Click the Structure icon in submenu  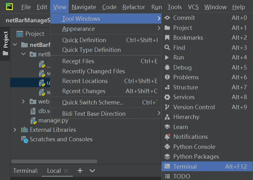click(x=167, y=87)
